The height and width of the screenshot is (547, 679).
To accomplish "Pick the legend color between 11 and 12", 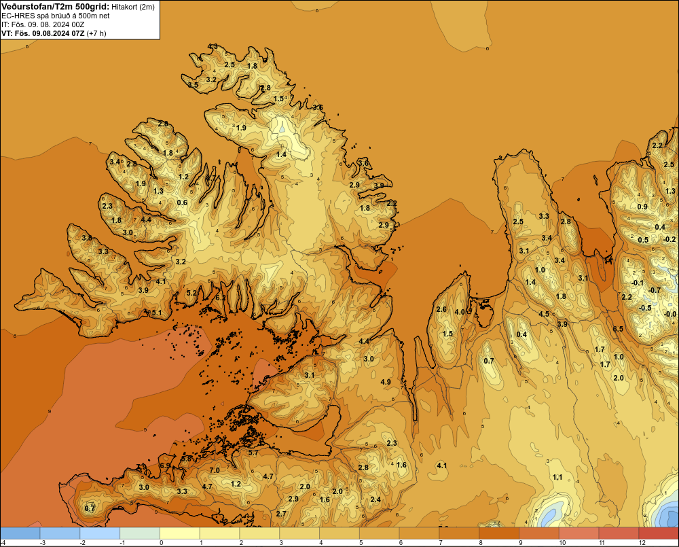I will point(619,533).
